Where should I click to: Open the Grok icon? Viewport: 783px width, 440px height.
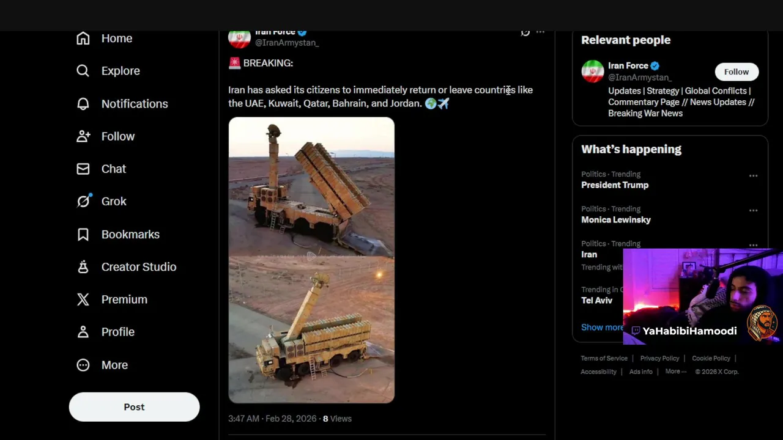coord(83,201)
